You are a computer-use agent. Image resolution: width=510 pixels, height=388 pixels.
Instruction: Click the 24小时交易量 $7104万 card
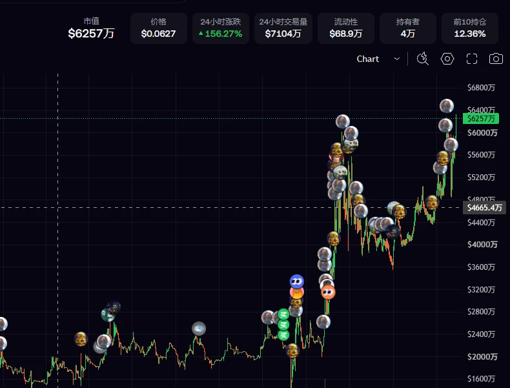pyautogui.click(x=283, y=28)
